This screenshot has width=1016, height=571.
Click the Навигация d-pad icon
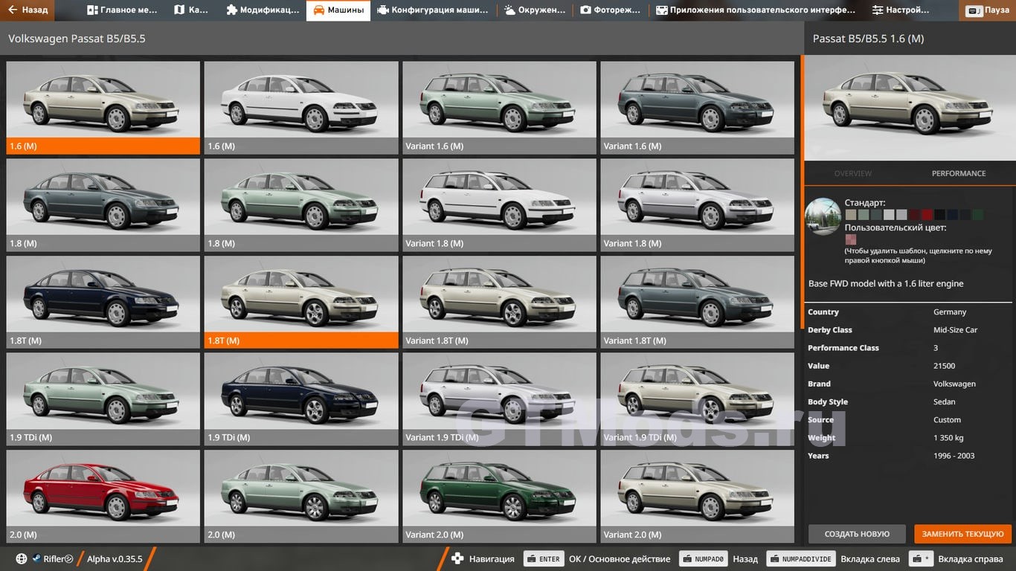pyautogui.click(x=458, y=559)
